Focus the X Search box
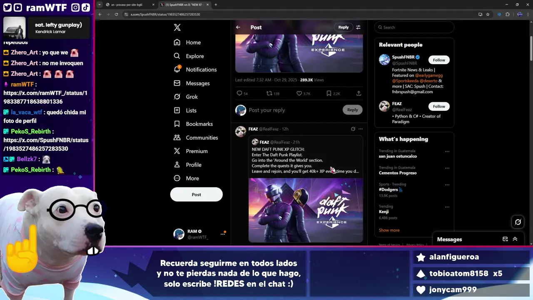 click(414, 27)
